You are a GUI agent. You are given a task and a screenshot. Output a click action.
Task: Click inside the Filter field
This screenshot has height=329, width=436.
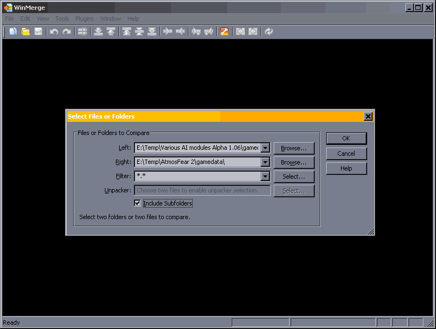[198, 176]
